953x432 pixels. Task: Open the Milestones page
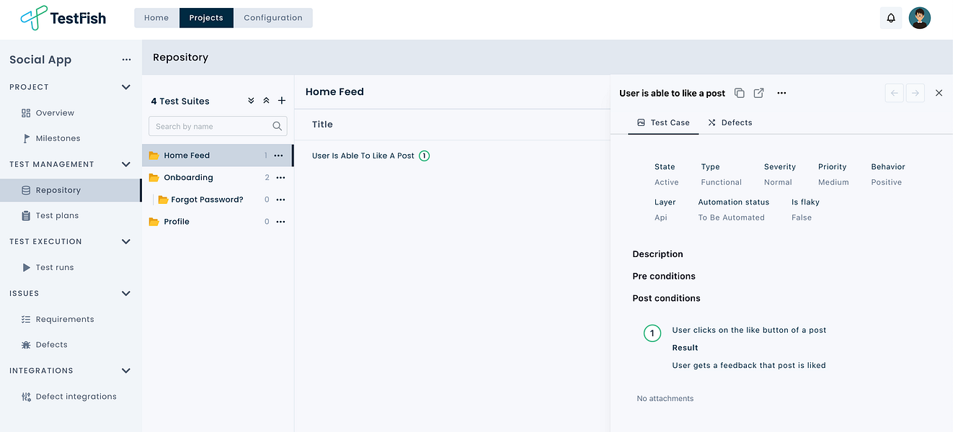tap(58, 138)
